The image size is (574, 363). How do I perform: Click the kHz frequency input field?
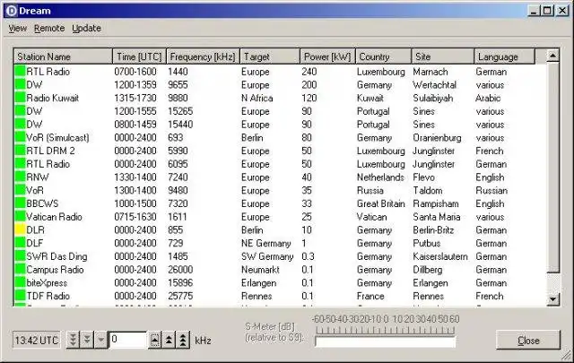pyautogui.click(x=127, y=340)
